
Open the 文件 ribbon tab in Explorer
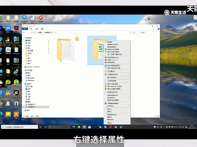[25, 29]
